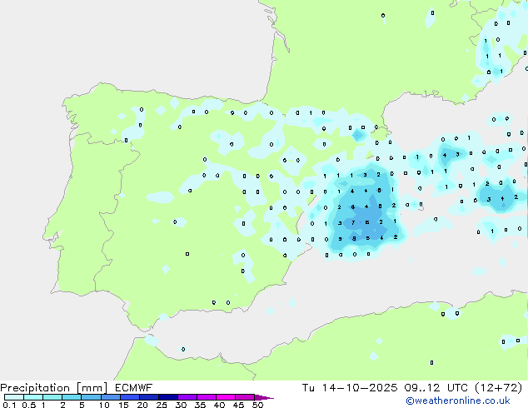The height and width of the screenshot is (408, 528).
Task: Click legend value label '25'
Action: [x=162, y=405]
